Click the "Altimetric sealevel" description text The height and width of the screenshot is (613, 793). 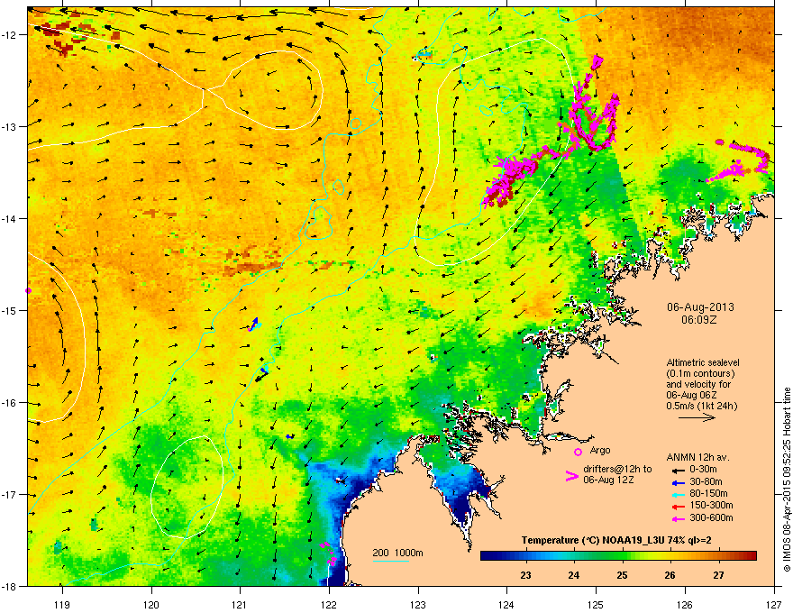(x=703, y=362)
